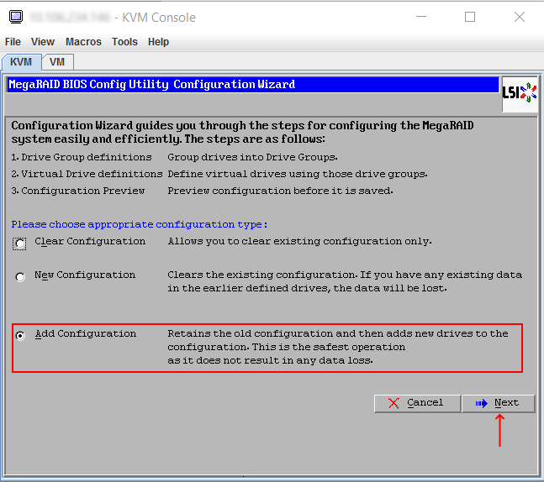The width and height of the screenshot is (544, 482).
Task: Click the Next button
Action: (499, 403)
